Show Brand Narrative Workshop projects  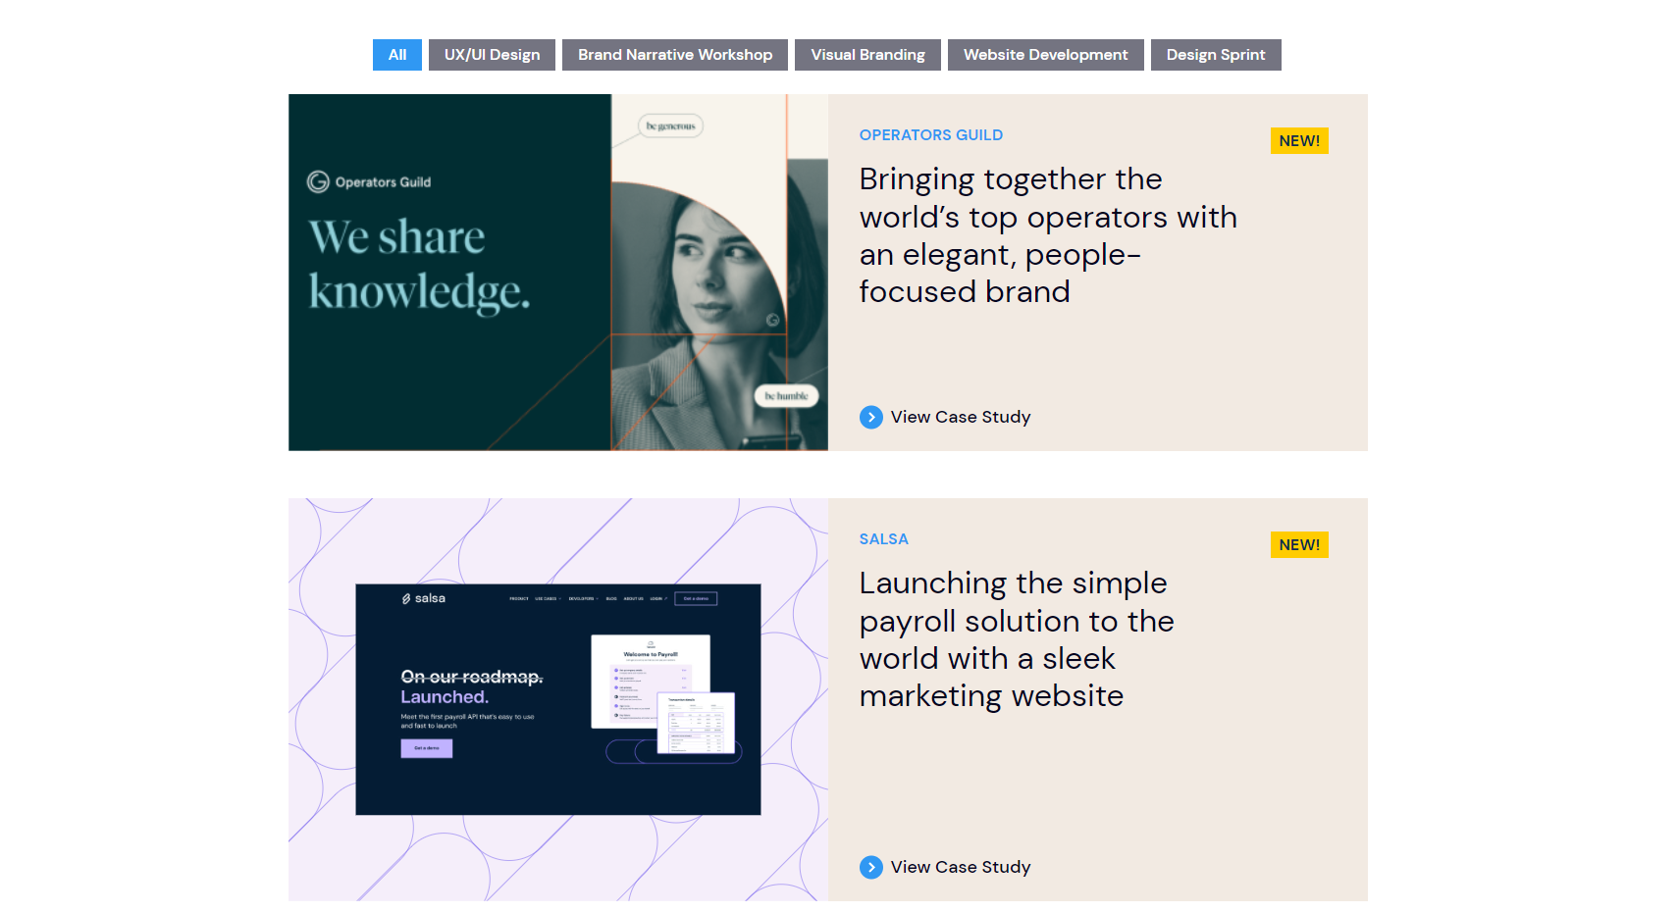pos(675,55)
